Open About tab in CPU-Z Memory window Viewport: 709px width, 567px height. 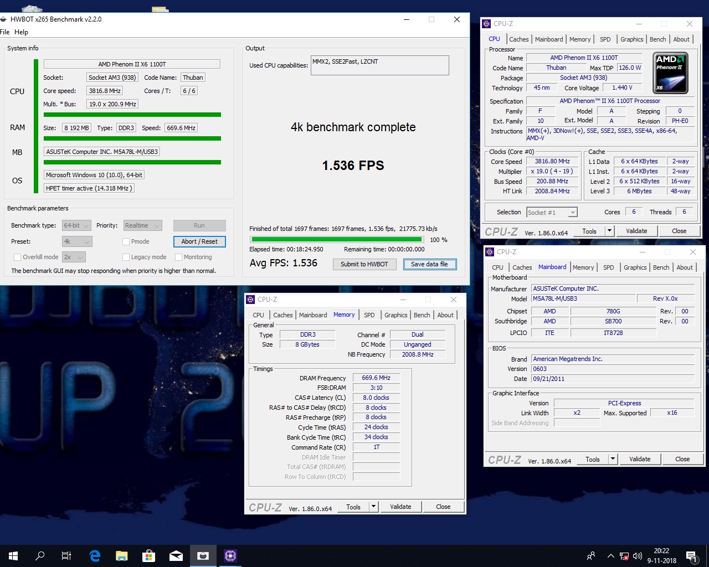(445, 315)
